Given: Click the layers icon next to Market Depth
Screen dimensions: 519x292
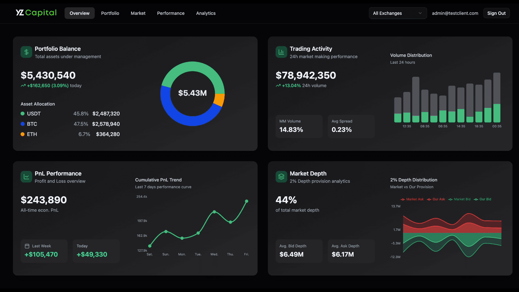Looking at the screenshot, I should [281, 177].
